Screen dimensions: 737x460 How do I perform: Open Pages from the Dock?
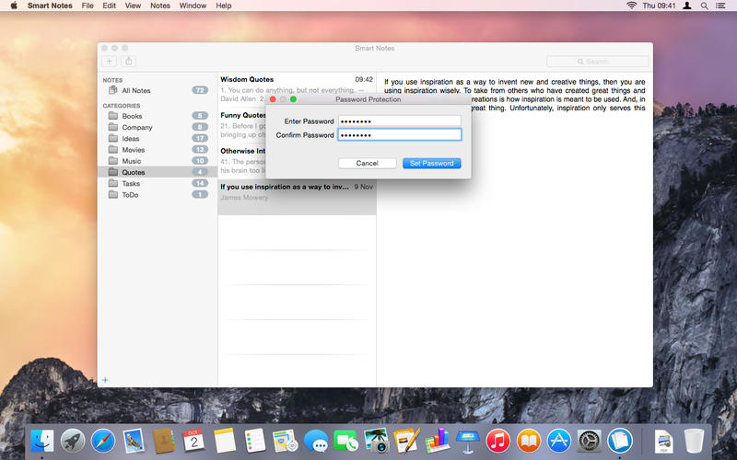click(x=406, y=441)
